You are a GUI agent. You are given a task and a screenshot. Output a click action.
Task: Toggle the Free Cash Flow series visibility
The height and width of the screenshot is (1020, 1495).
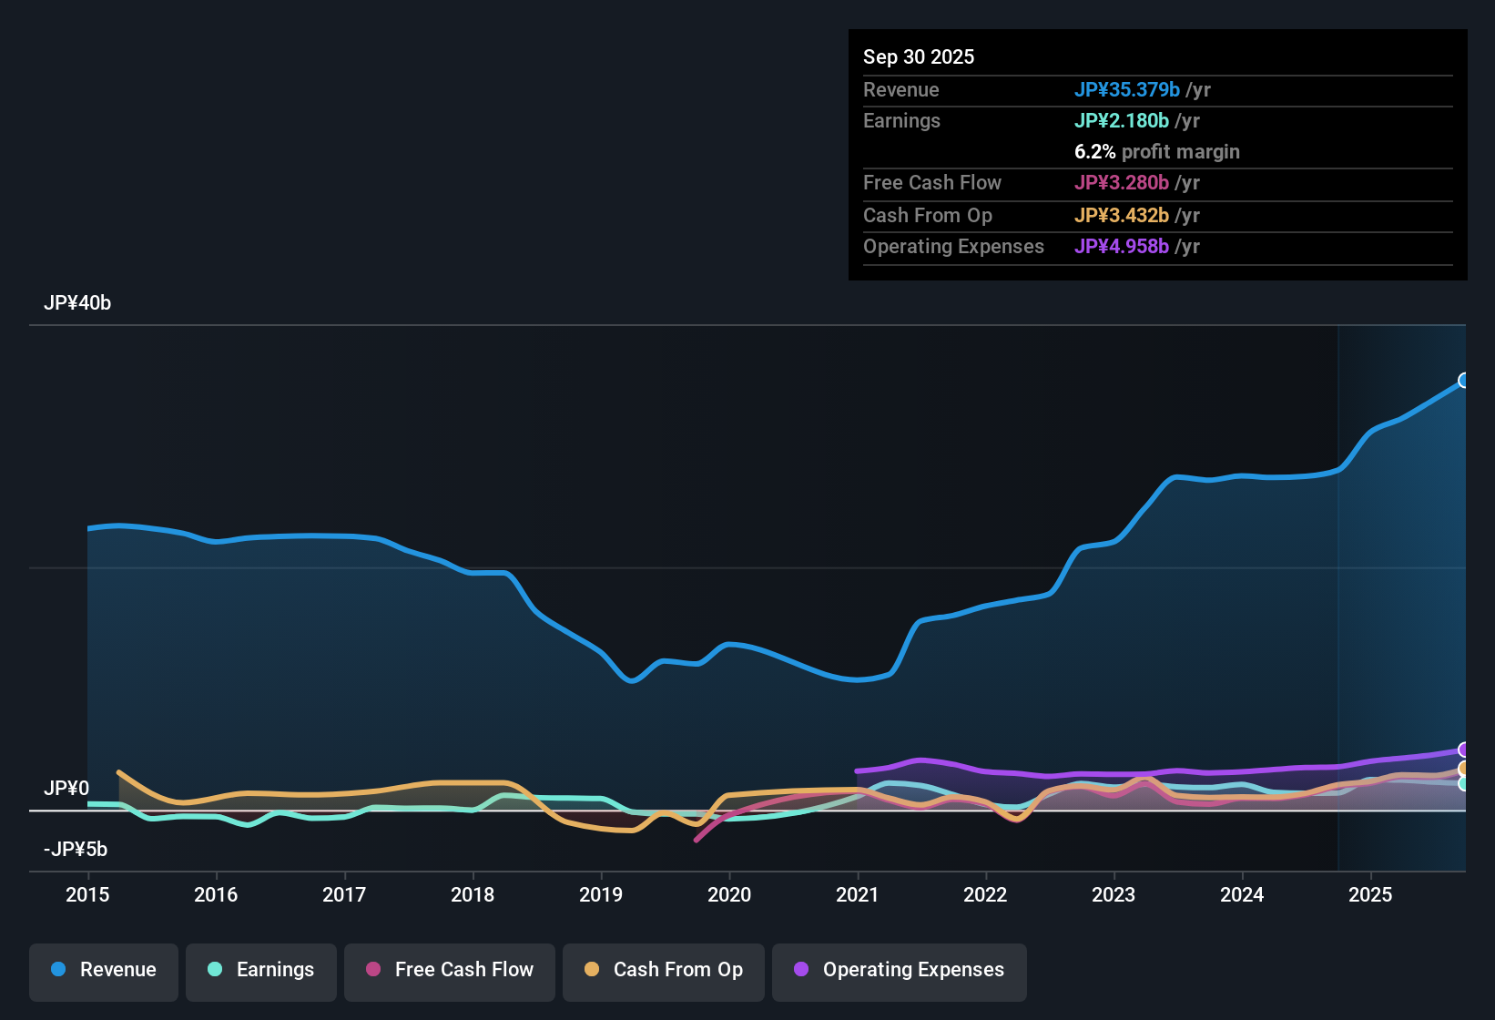point(449,970)
